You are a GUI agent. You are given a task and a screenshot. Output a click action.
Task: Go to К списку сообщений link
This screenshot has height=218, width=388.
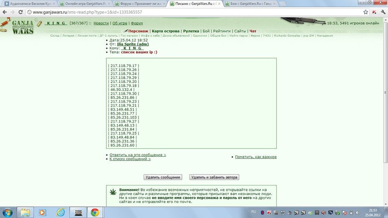(x=130, y=159)
